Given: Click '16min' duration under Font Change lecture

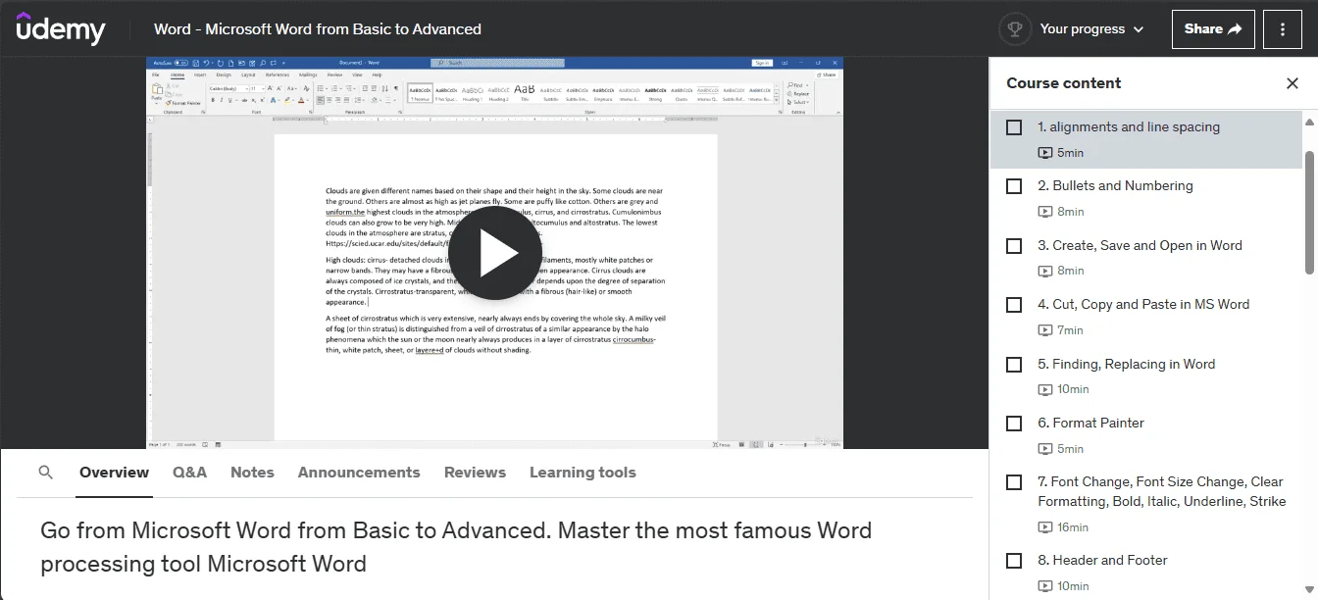Looking at the screenshot, I should click(x=1074, y=527).
